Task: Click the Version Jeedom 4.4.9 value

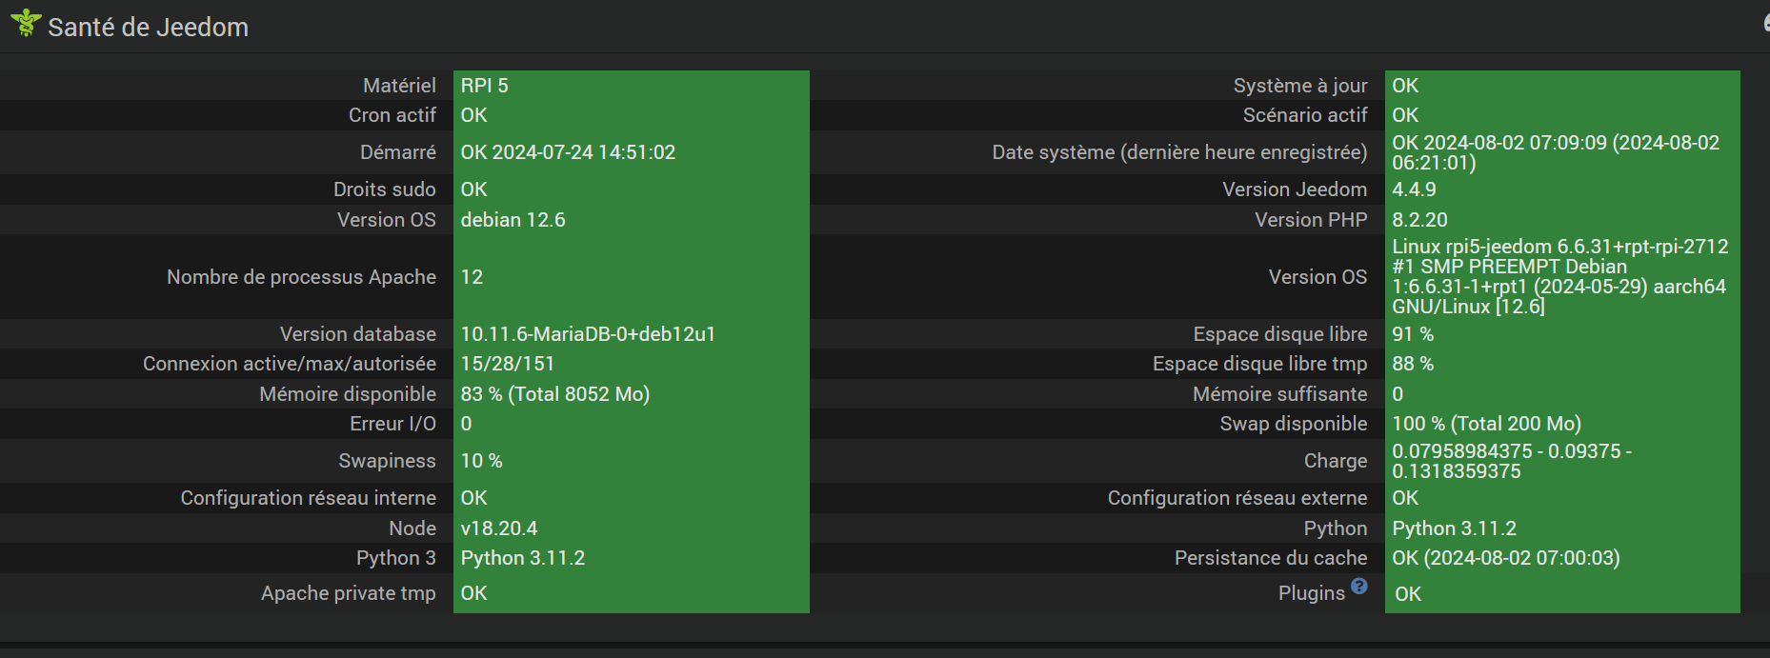Action: 1414,189
